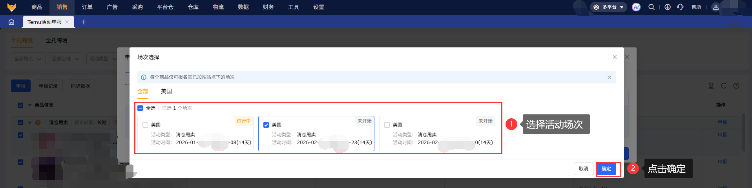Open the 工具 menu
This screenshot has width=752, height=188.
tap(294, 7)
